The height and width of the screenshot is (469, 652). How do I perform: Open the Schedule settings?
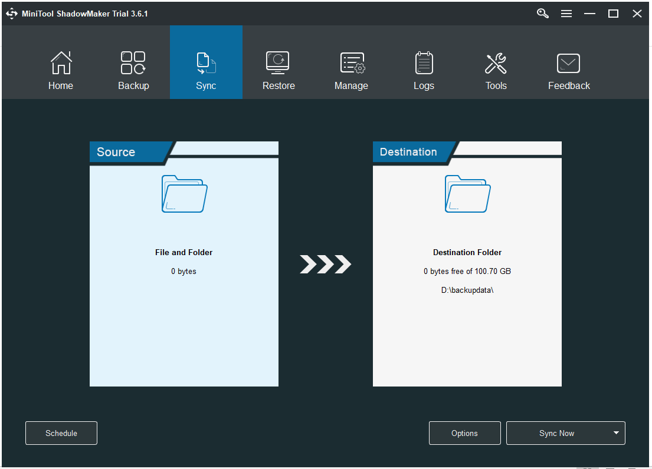[x=61, y=433]
